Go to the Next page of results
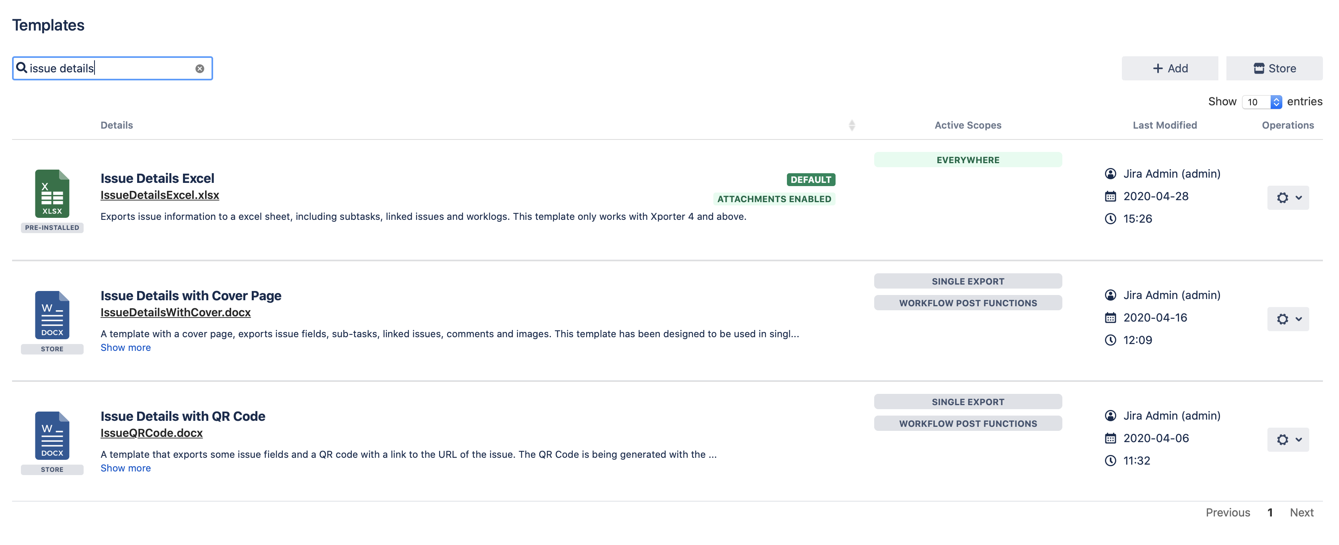 1301,512
